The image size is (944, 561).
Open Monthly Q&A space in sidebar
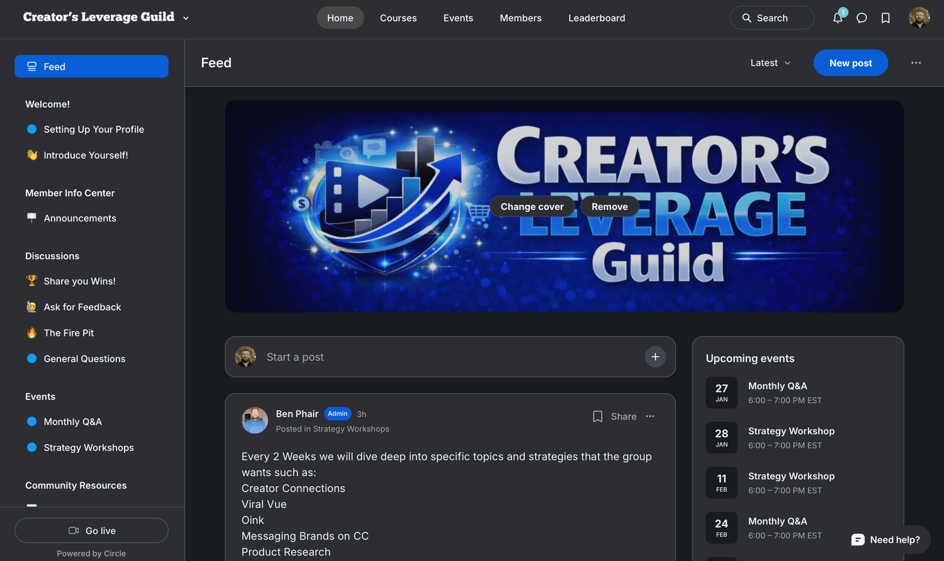[x=91, y=421]
